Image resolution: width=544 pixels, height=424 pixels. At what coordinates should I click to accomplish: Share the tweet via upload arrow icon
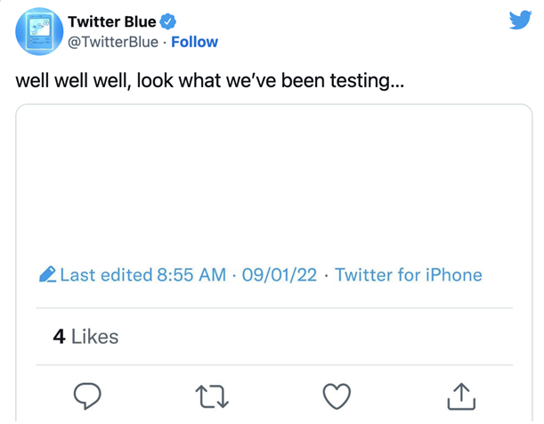click(x=461, y=395)
